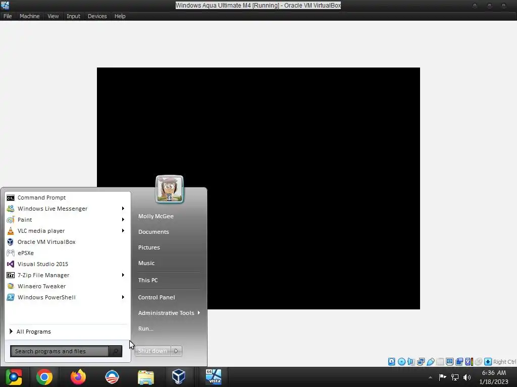Open This PC
Screen dimensions: 517x387
click(x=148, y=280)
